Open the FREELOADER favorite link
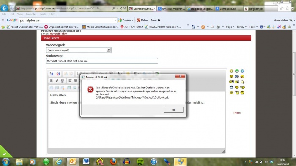 163,27
